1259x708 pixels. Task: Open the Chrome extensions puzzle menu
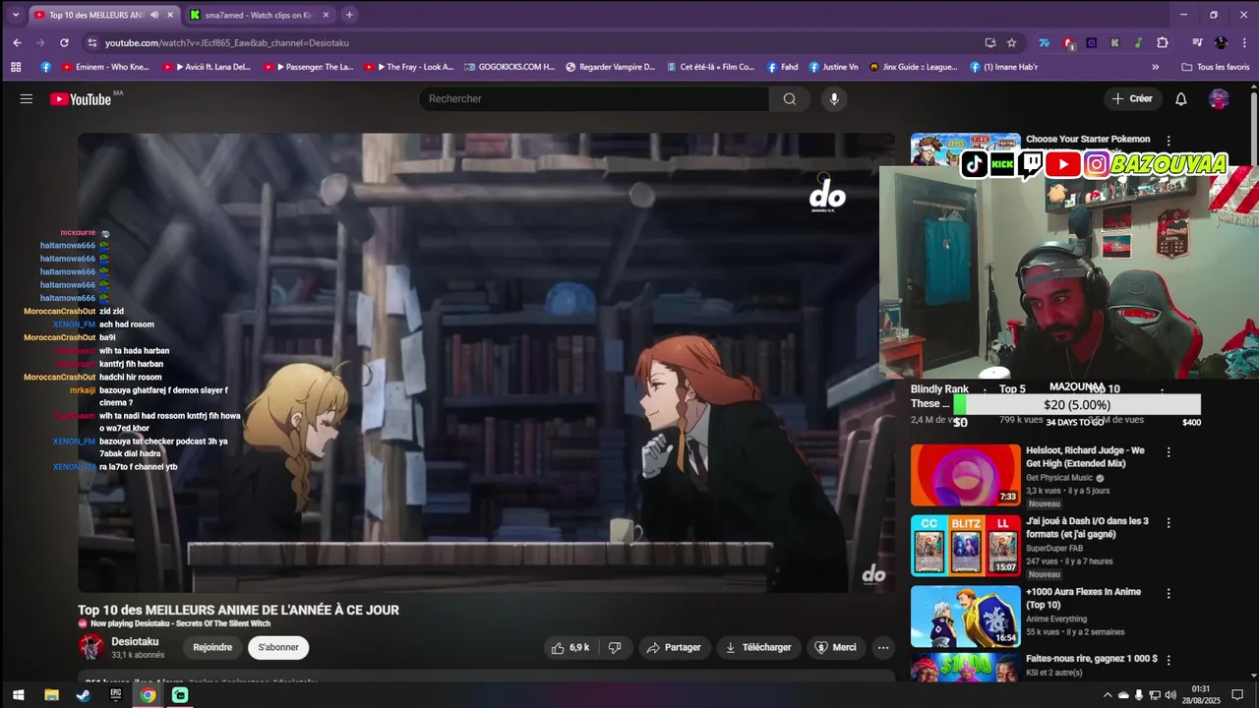pyautogui.click(x=1162, y=42)
